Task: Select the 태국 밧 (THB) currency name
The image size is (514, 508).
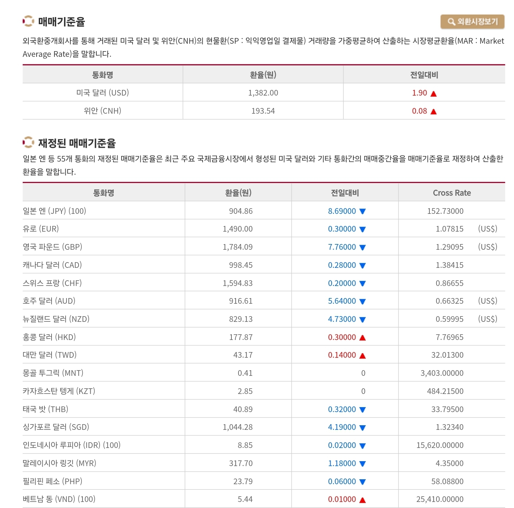Action: 45,409
